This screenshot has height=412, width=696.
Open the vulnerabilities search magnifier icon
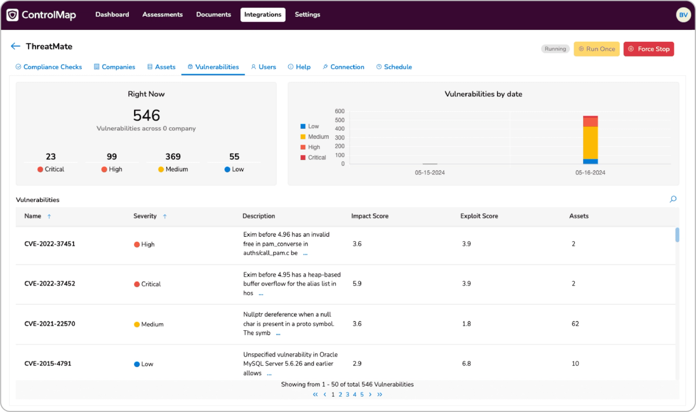click(673, 199)
